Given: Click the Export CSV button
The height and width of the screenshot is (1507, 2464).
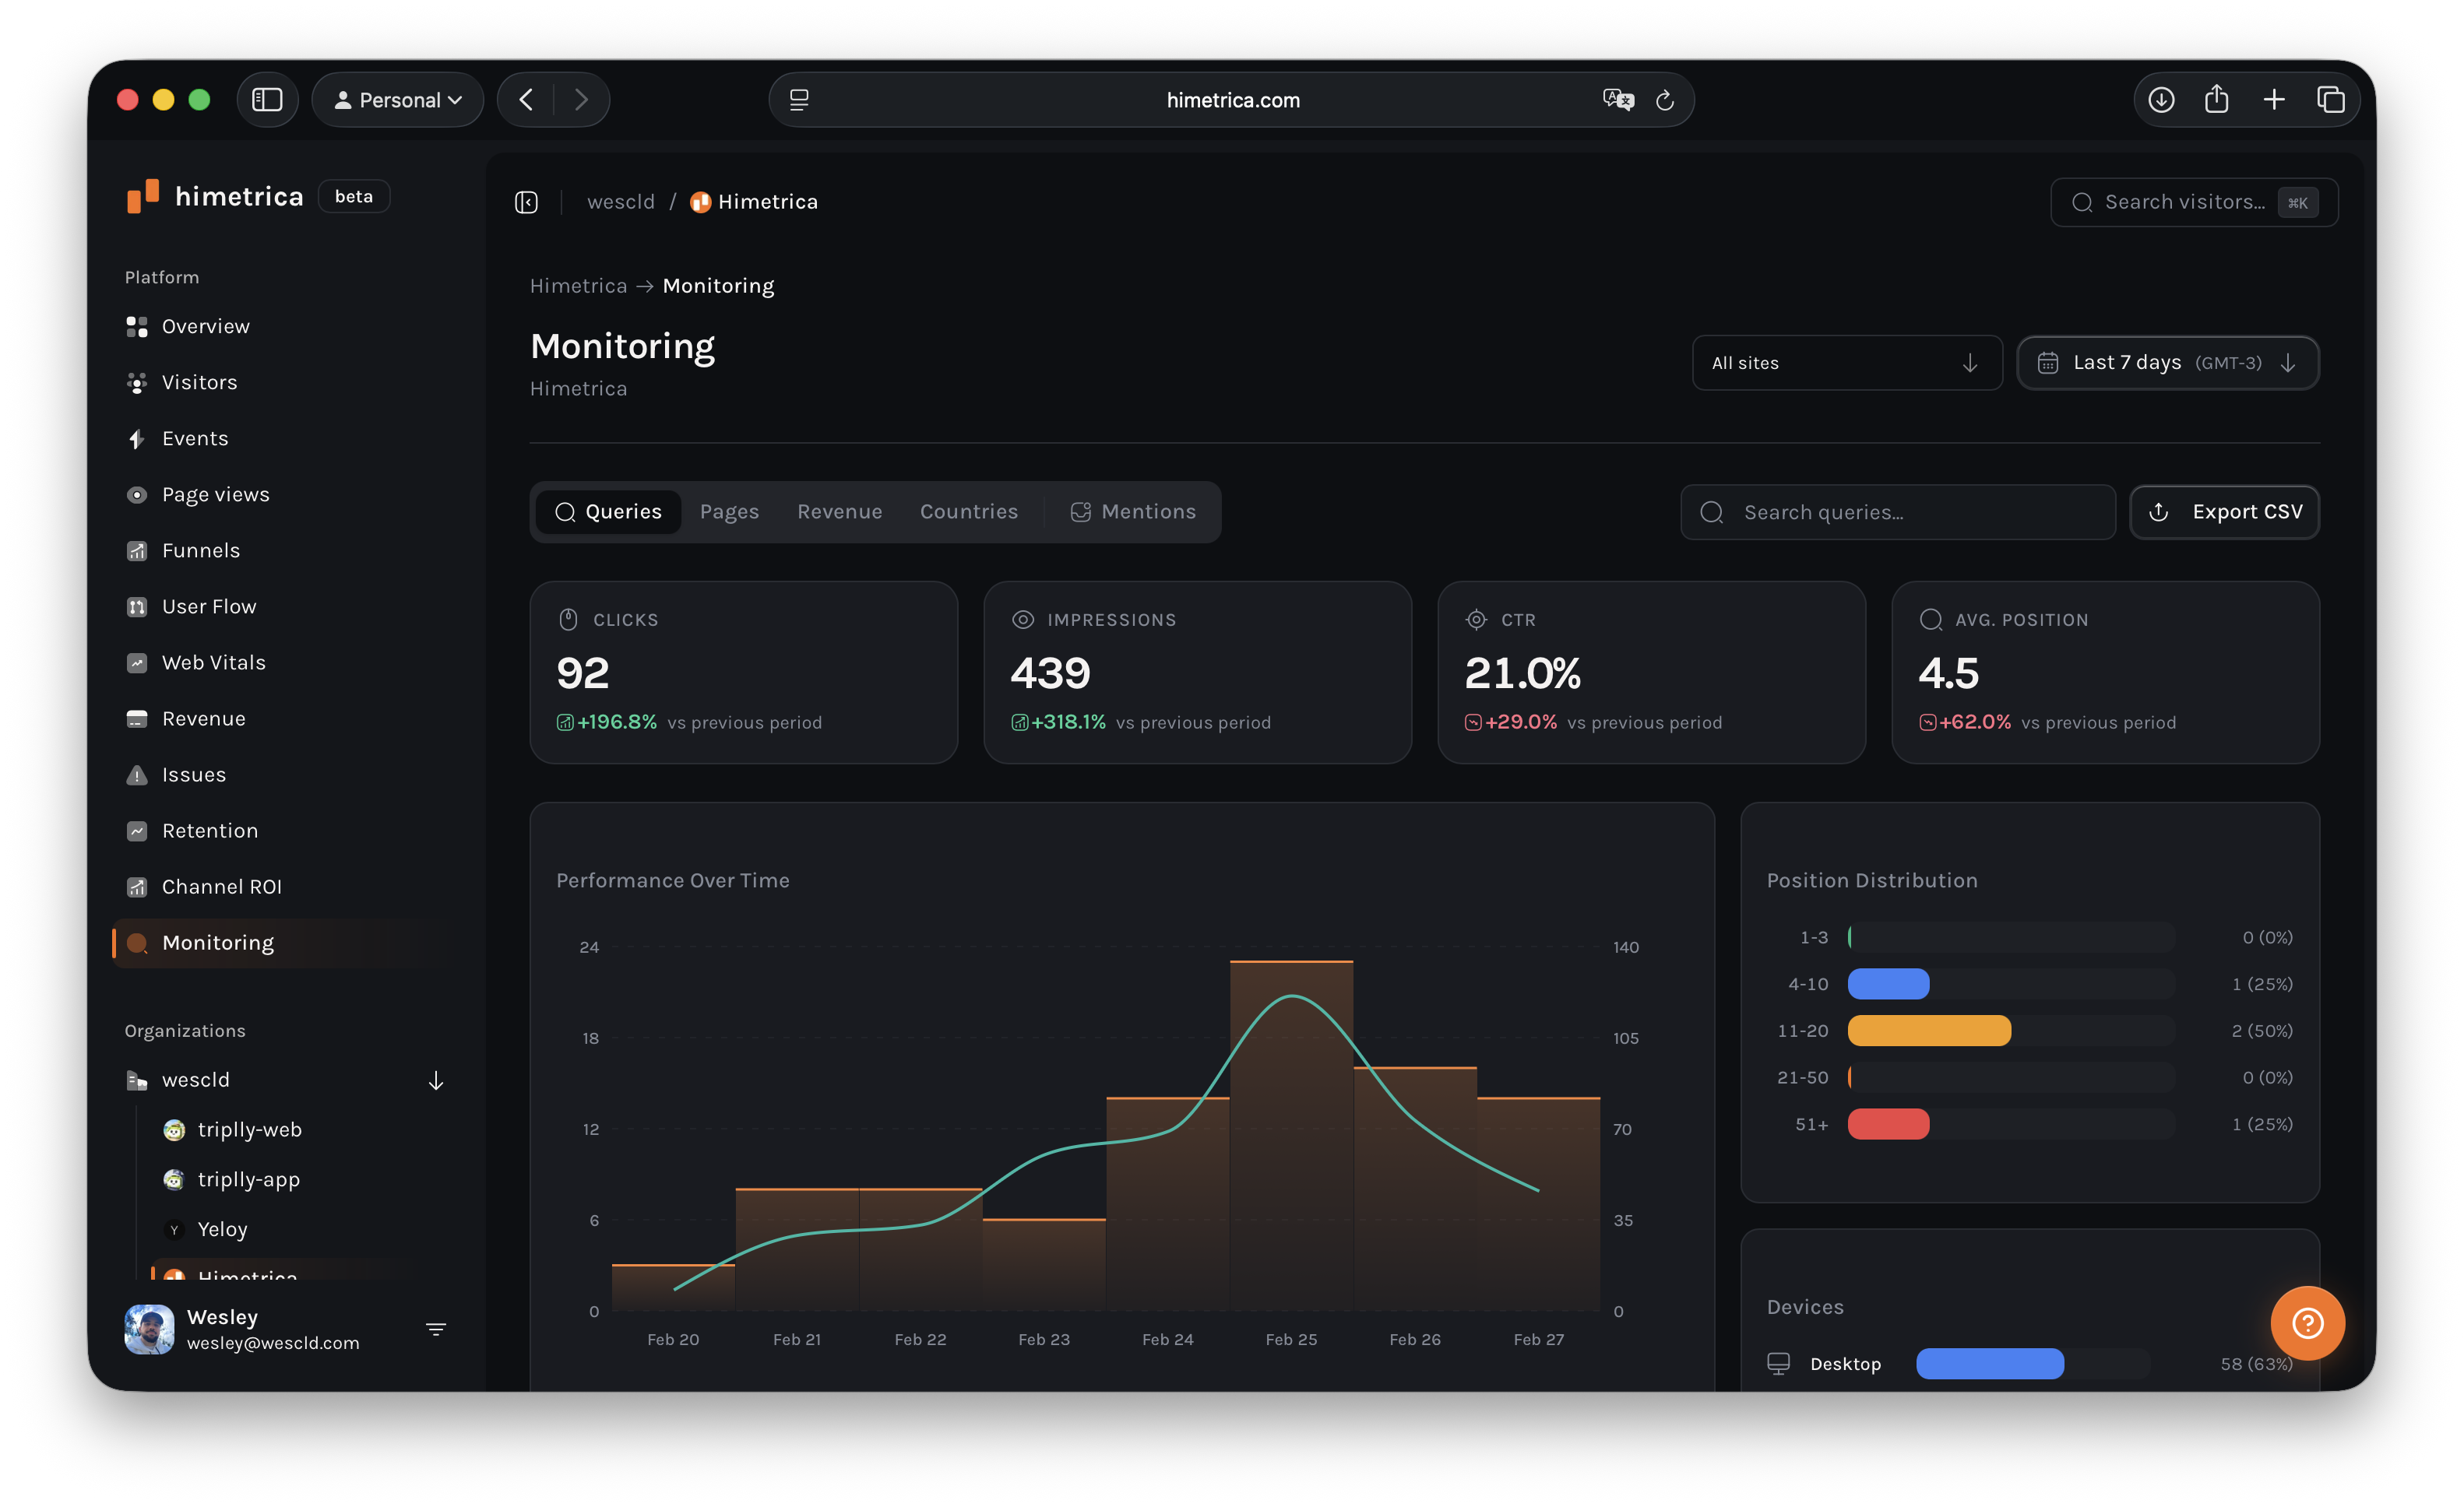Looking at the screenshot, I should click(2225, 511).
